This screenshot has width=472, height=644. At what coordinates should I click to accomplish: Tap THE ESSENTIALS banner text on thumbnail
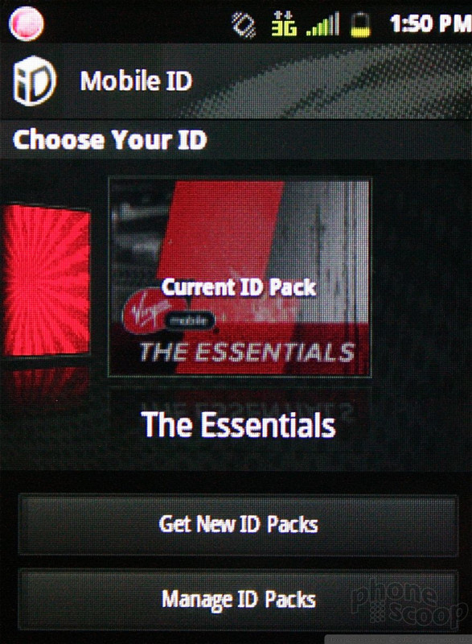pos(246,352)
